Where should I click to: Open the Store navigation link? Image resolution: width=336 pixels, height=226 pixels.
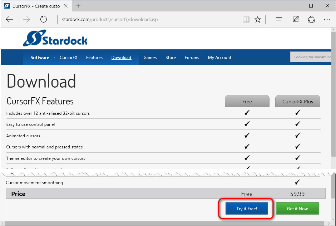171,58
